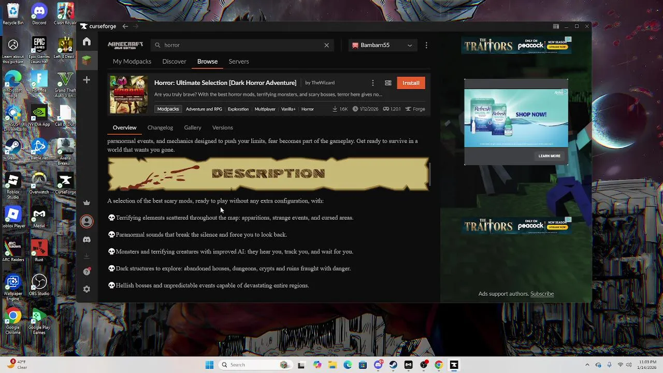Click the Multiplayer tag
The height and width of the screenshot is (373, 663).
(265, 109)
